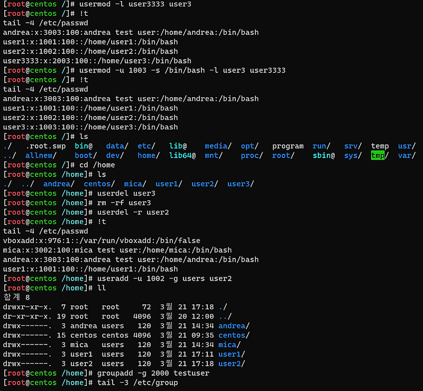The width and height of the screenshot is (423, 391).
Task: Click 'mica/' in the short ls output
Action: pyautogui.click(x=135, y=184)
